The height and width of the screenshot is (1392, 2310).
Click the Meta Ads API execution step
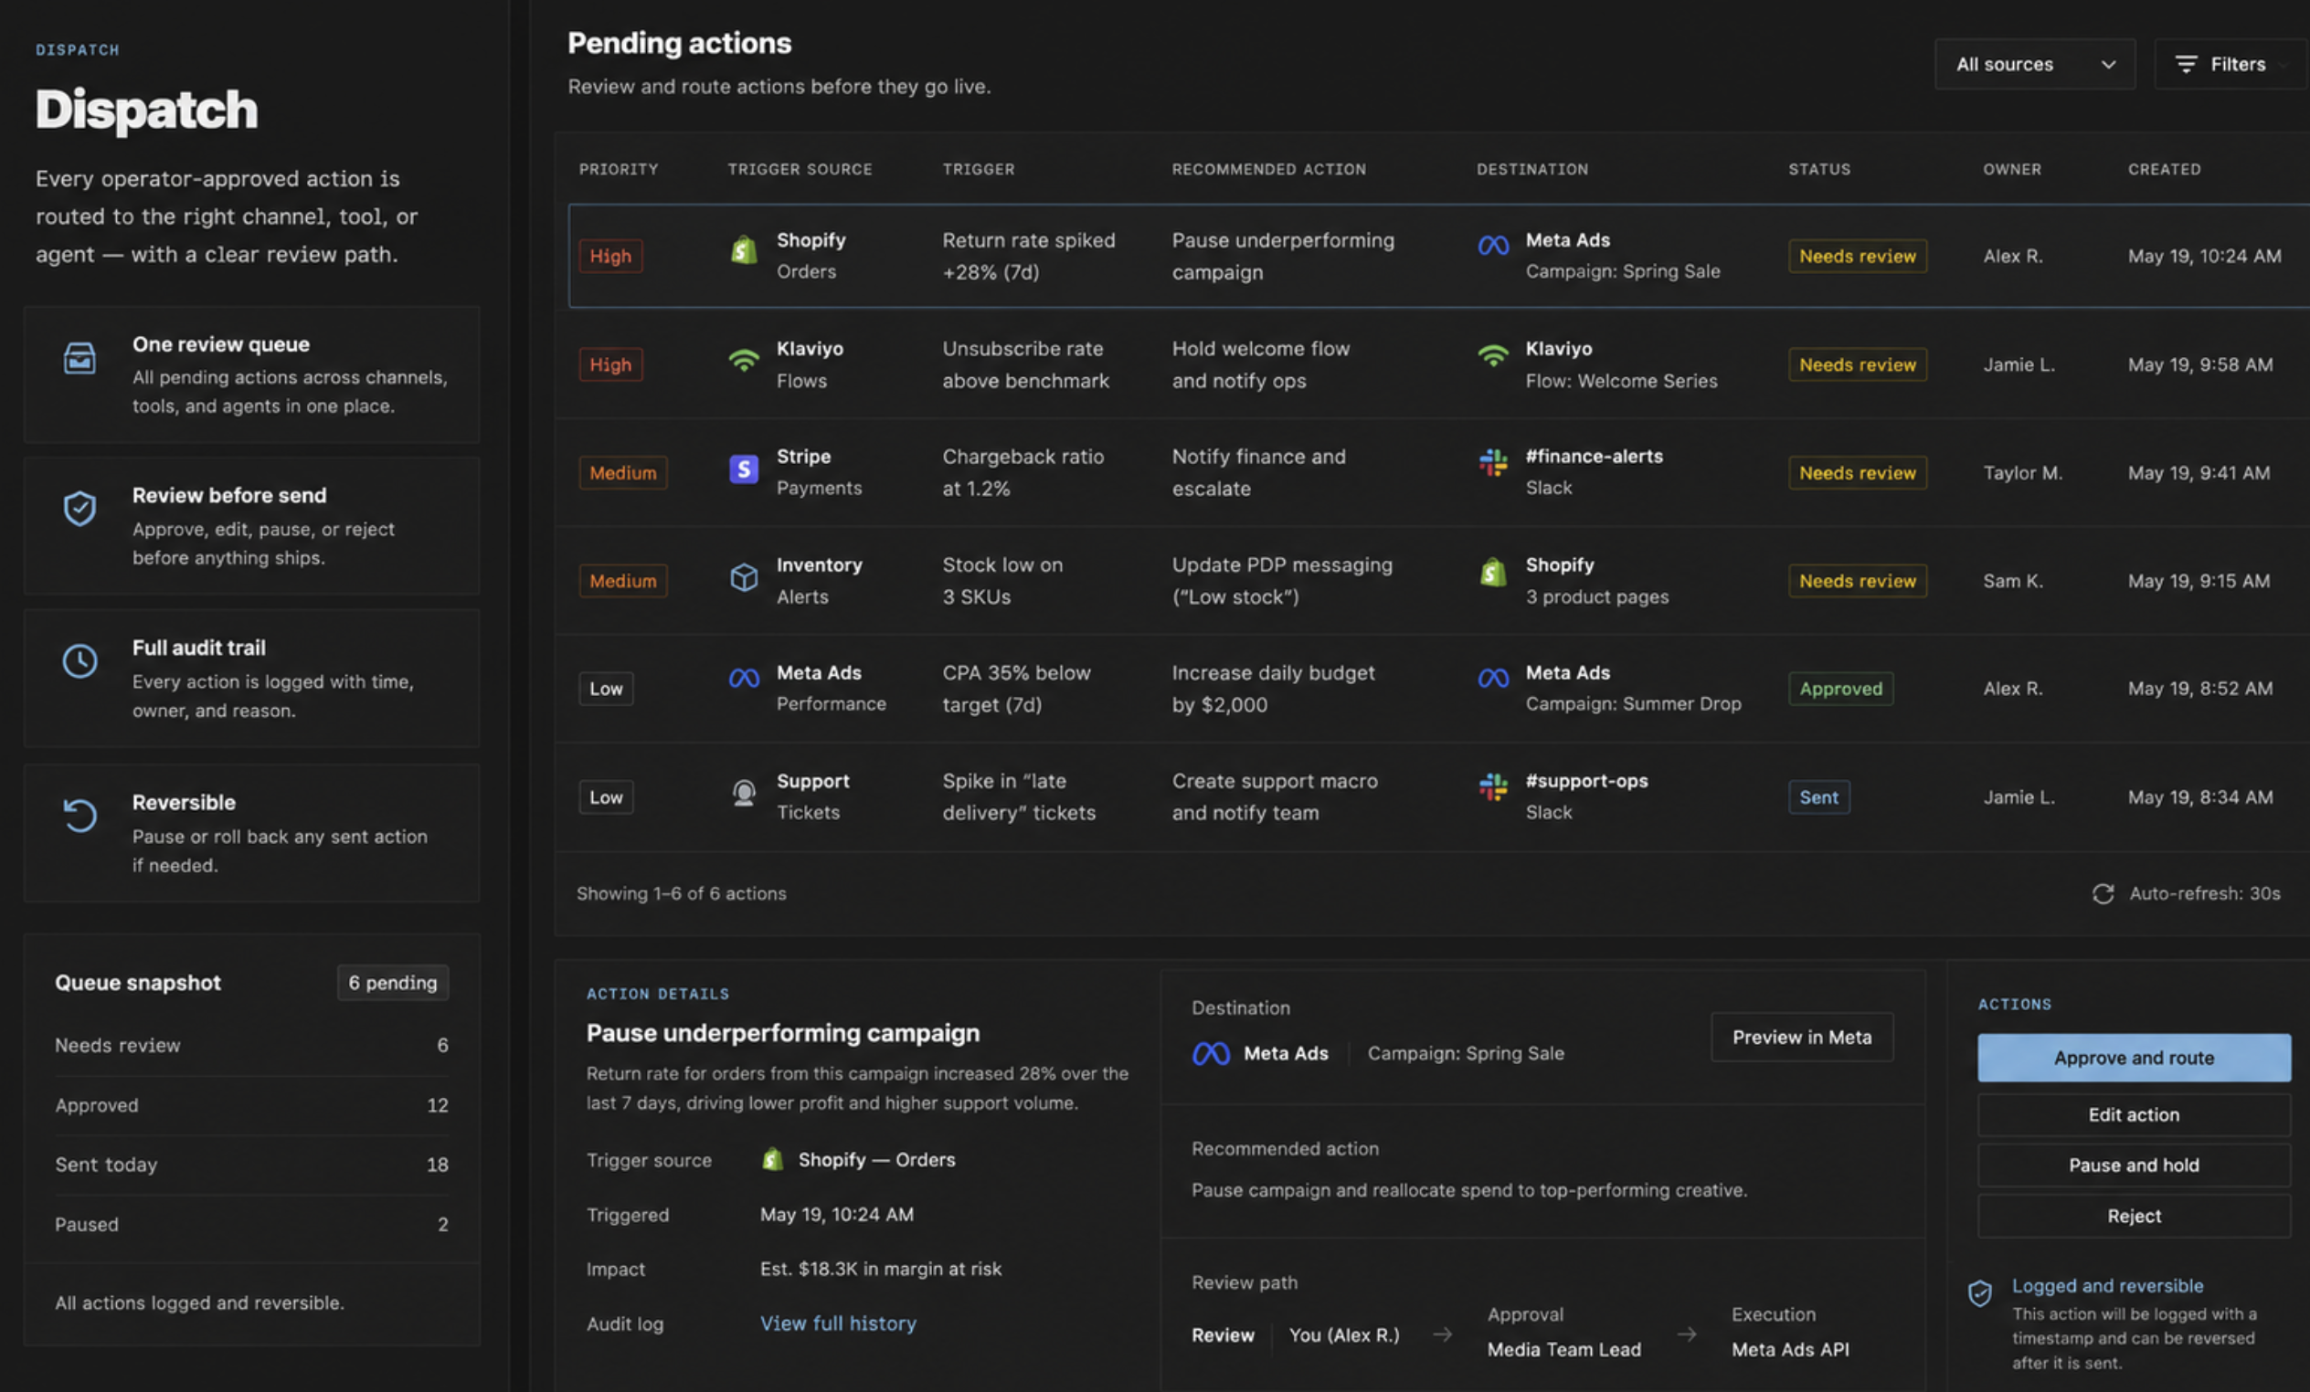coord(1790,1349)
